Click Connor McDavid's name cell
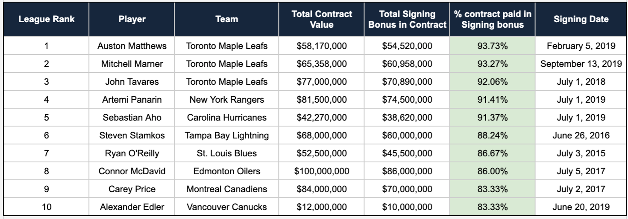The height and width of the screenshot is (219, 628). (x=132, y=171)
